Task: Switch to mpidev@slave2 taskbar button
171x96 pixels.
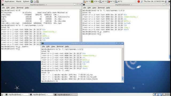Action: 17,94
